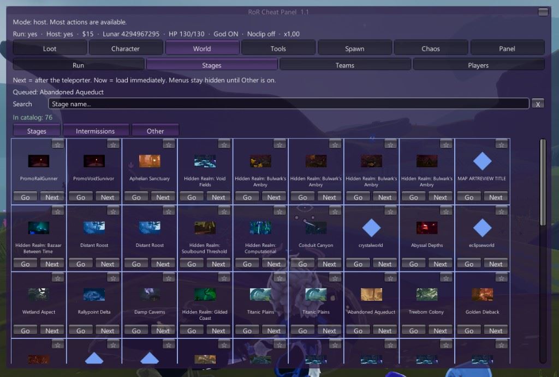Star the PromoVoidSurvivor stage card
Viewport: 559px width, 377px height.
(x=113, y=144)
